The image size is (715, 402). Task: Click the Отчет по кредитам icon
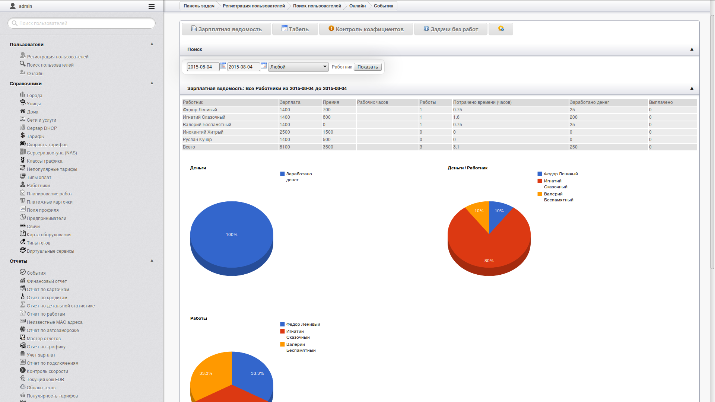23,297
